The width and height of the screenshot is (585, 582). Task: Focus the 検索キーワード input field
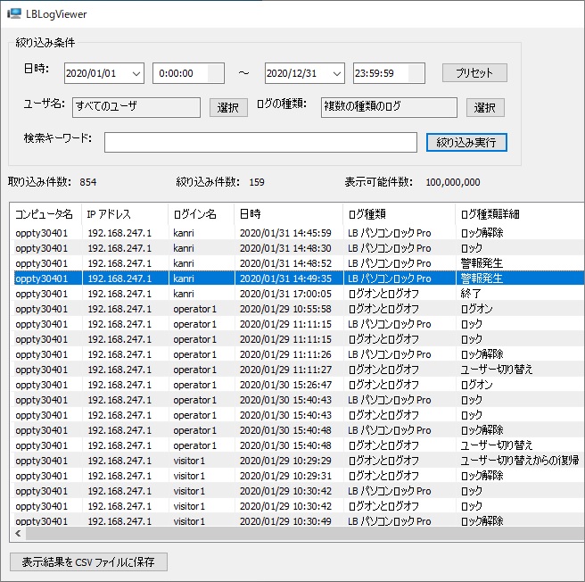pyautogui.click(x=260, y=142)
